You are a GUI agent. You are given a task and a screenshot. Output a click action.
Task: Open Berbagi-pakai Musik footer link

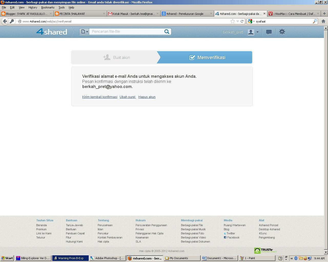[193, 229]
